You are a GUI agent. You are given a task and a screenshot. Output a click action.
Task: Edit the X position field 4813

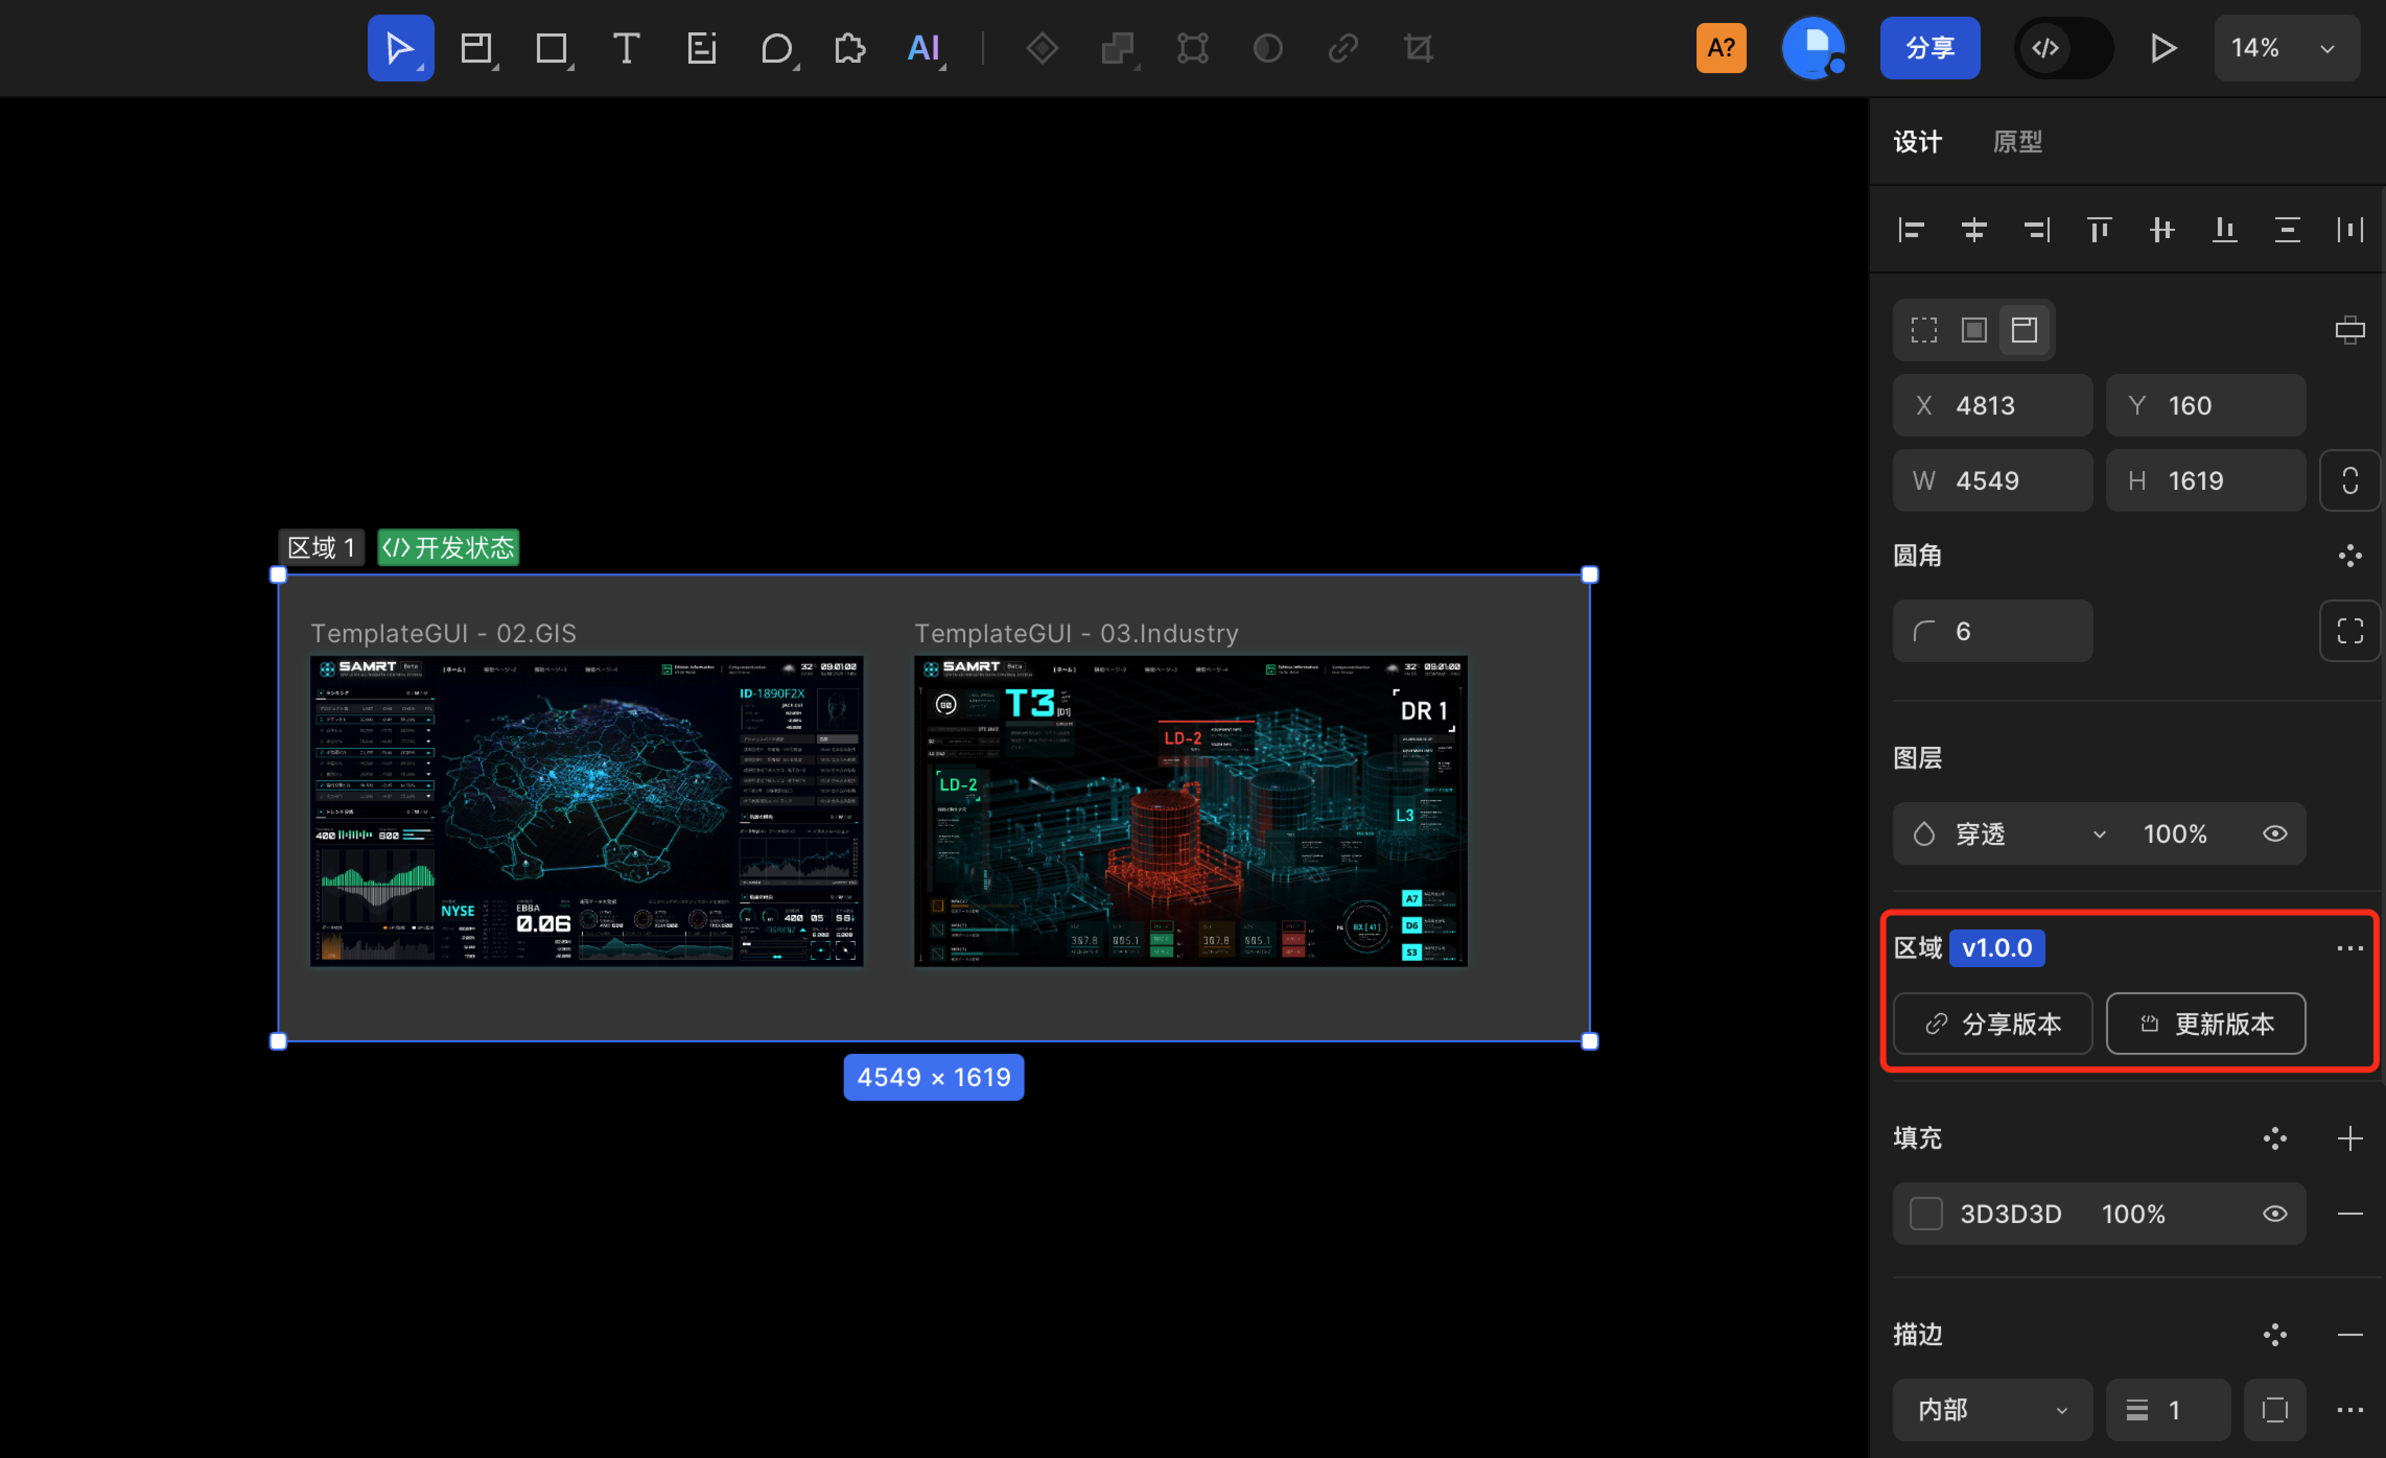point(1993,406)
